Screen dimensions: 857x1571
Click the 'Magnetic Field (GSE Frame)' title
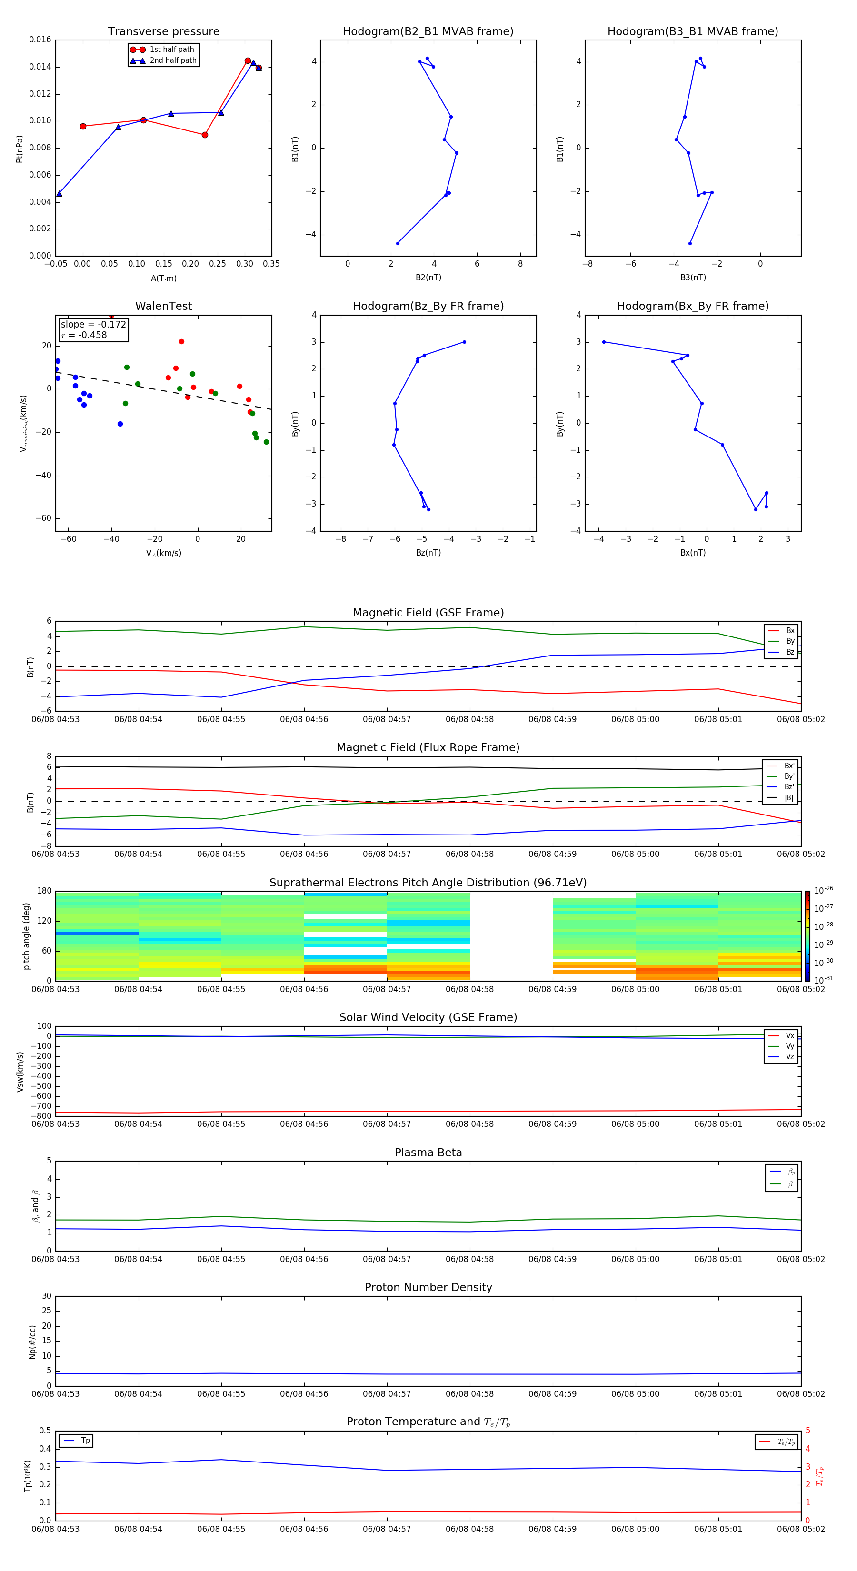click(428, 613)
